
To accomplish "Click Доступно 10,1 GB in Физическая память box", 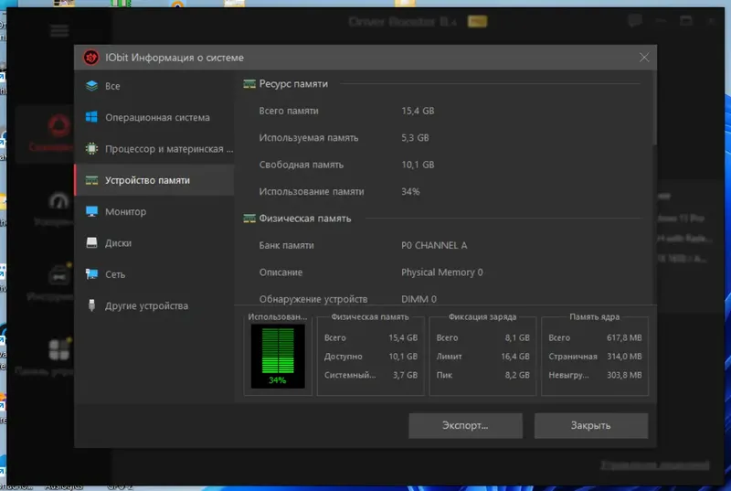I will [x=371, y=357].
